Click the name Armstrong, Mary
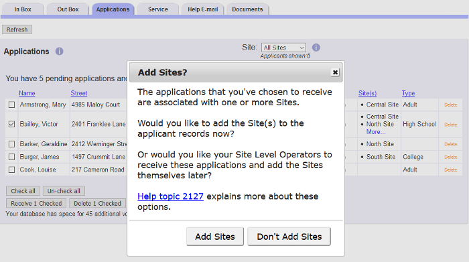The image size is (469, 262). click(43, 105)
